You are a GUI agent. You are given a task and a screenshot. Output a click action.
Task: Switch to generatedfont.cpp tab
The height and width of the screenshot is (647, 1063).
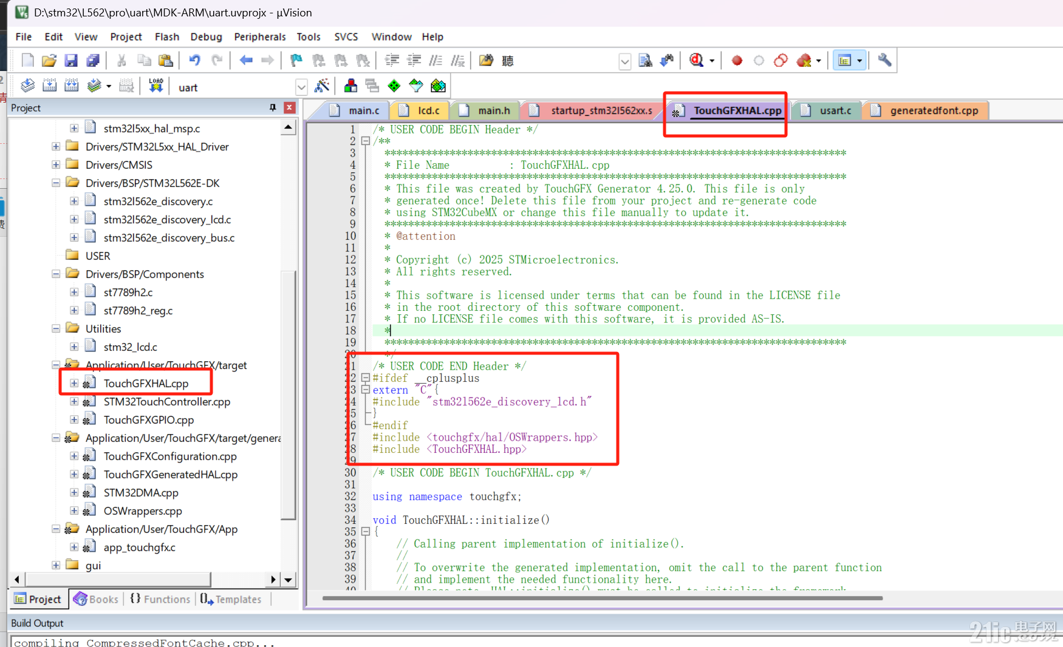926,110
